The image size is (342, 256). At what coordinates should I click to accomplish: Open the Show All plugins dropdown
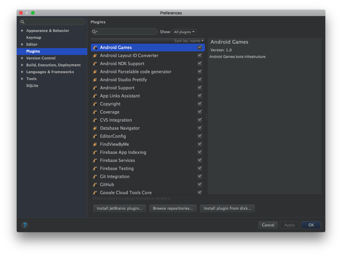click(184, 32)
